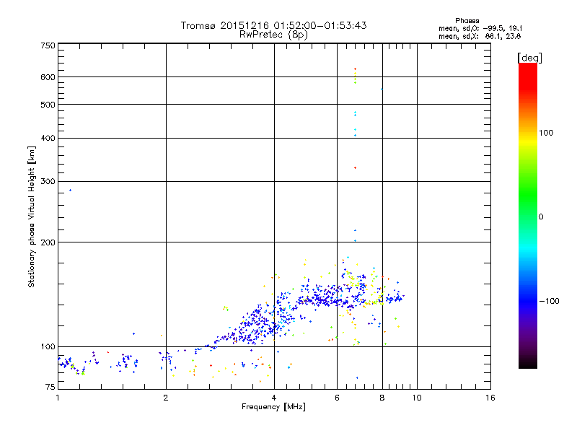This screenshot has height=433, width=577.
Task: Click x-axis tick label '4'
Action: pyautogui.click(x=274, y=398)
